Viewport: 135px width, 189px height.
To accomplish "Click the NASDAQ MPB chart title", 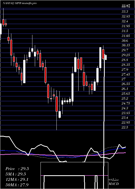I will pos(19,3).
